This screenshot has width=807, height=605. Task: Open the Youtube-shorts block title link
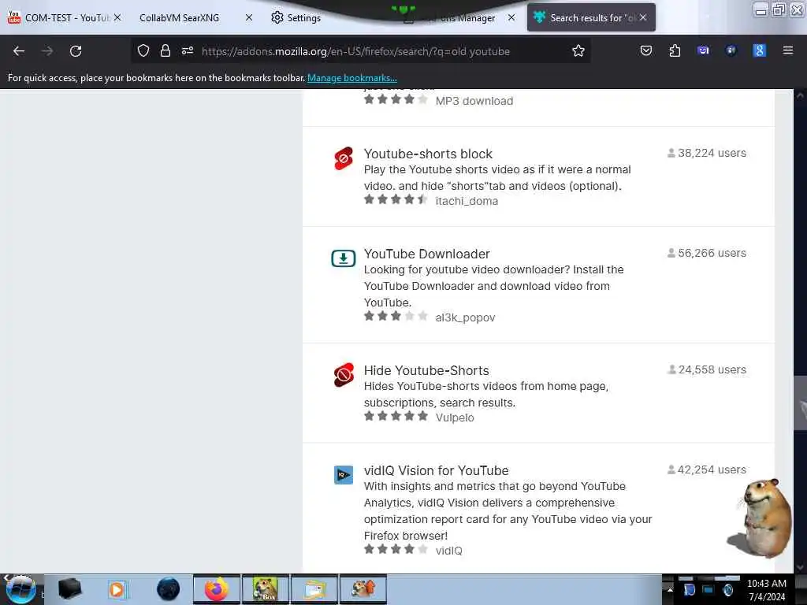pos(428,154)
